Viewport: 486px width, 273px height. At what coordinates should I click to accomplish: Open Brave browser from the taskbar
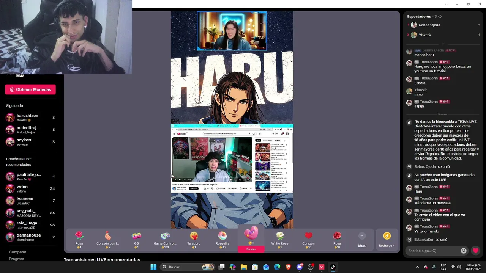(288, 267)
